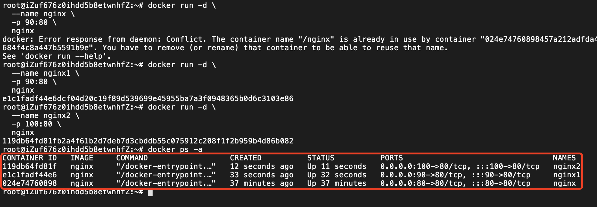Click the full container hash starting with e1c1fadf44e6dcf

tap(148, 99)
